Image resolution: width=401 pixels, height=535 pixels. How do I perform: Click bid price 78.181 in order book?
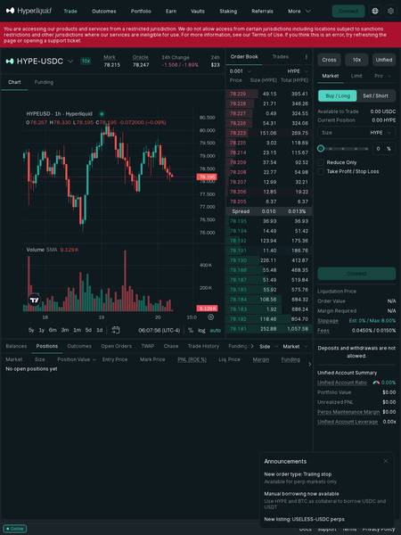(238, 329)
